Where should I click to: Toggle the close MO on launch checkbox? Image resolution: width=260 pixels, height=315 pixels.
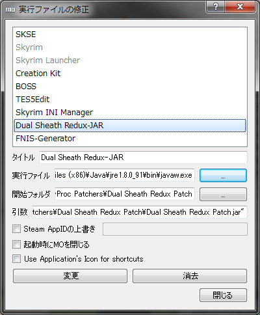pos(16,244)
